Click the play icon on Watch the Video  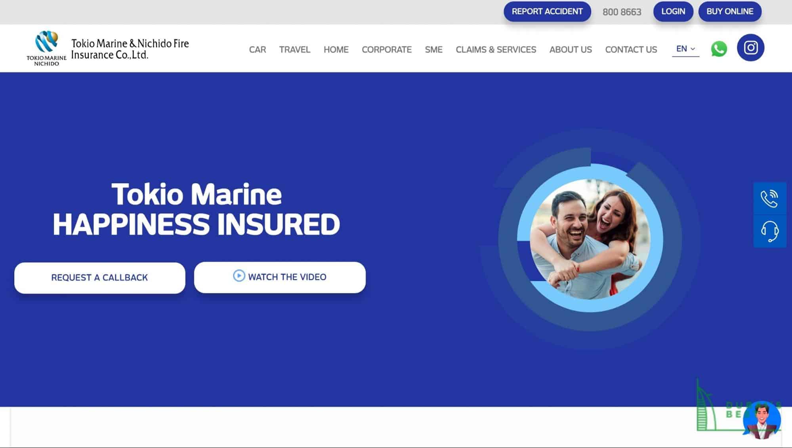pos(239,276)
